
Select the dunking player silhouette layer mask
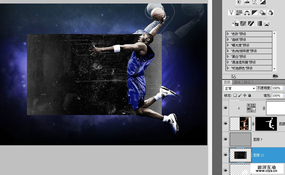coord(266,124)
